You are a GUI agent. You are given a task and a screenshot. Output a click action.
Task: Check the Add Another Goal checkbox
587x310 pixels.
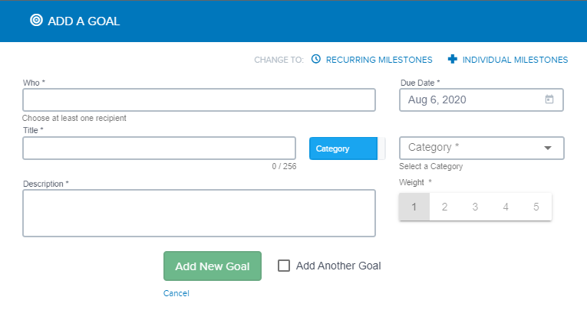pyautogui.click(x=284, y=266)
